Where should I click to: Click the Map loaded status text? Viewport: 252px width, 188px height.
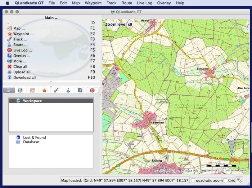click(71, 180)
